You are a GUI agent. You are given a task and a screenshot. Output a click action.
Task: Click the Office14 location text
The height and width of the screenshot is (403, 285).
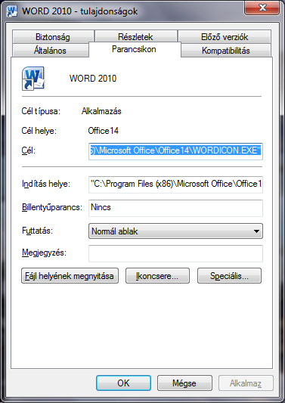104,131
